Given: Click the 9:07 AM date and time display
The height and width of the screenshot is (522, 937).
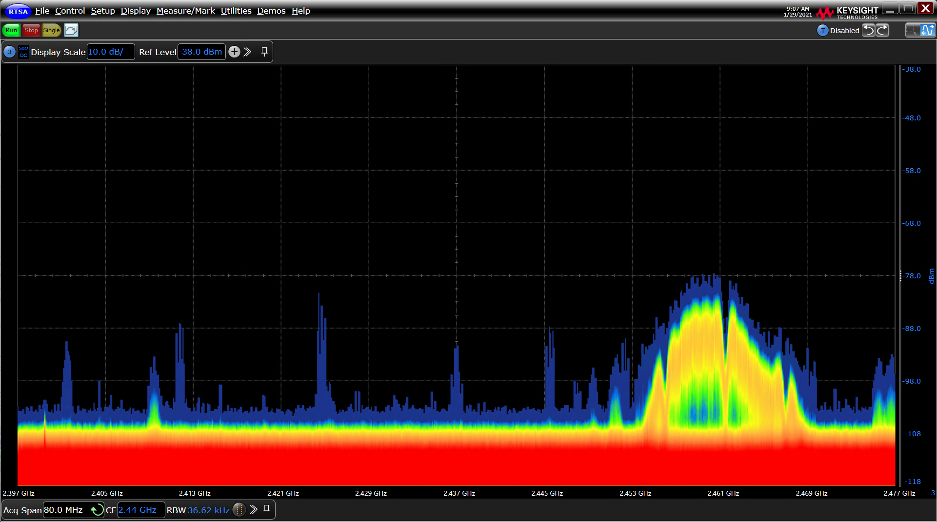Looking at the screenshot, I should [x=797, y=12].
